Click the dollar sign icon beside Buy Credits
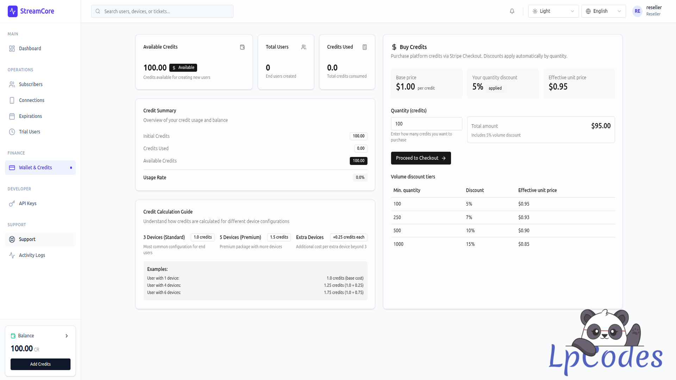 tap(394, 47)
